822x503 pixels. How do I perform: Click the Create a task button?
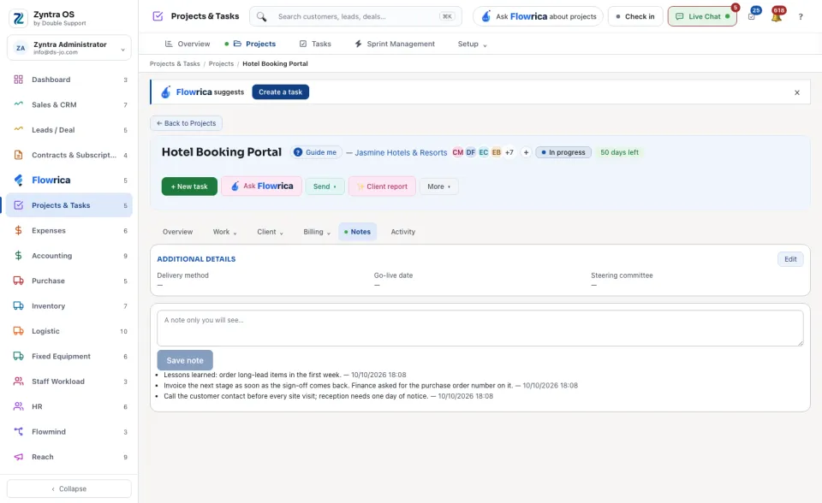(281, 92)
